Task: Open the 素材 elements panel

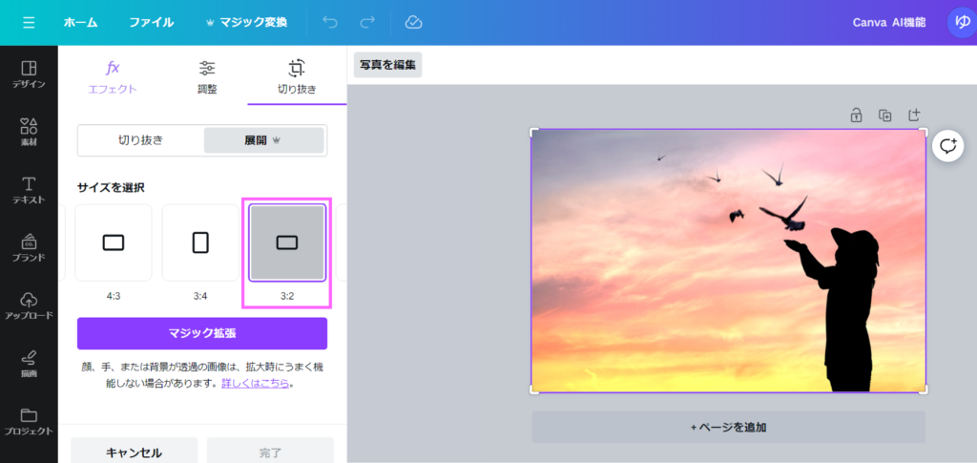Action: coord(29,132)
